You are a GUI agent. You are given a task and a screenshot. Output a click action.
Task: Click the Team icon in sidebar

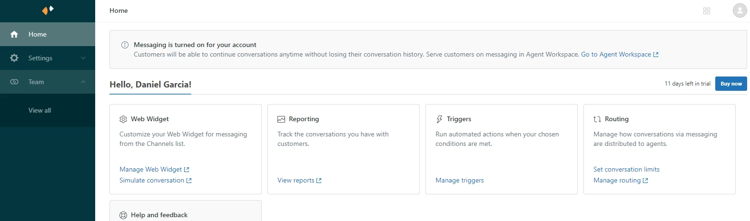(14, 82)
